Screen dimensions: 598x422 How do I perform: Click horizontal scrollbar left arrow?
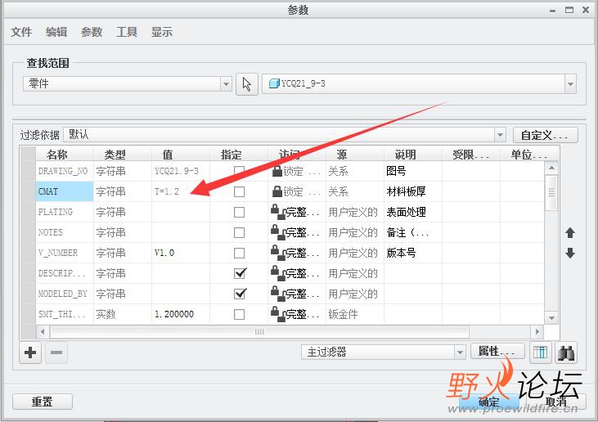[43, 332]
